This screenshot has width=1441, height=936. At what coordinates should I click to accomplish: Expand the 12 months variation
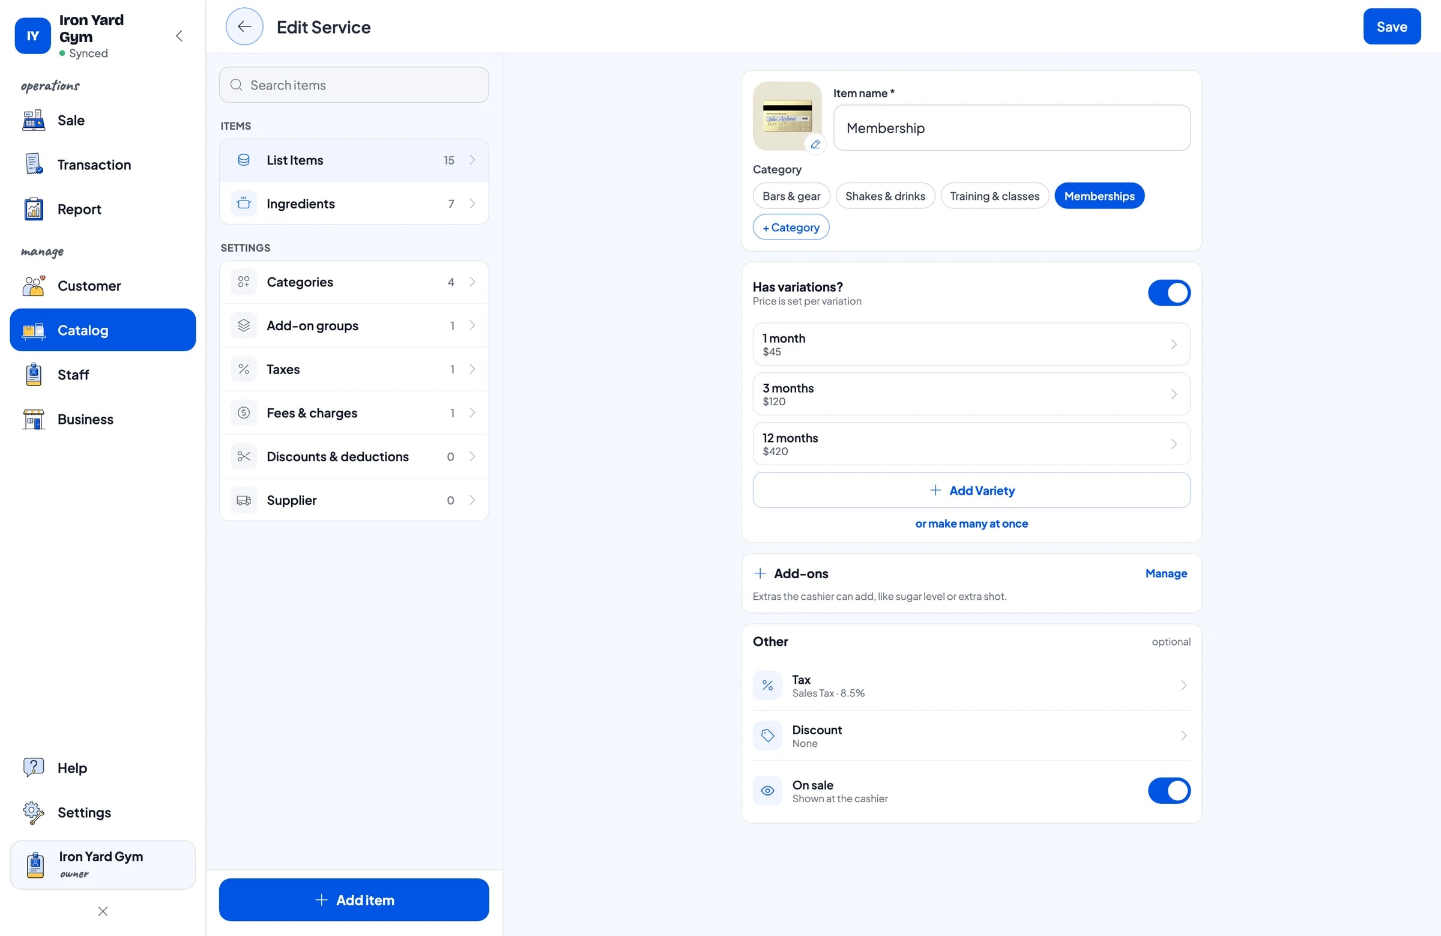(971, 443)
